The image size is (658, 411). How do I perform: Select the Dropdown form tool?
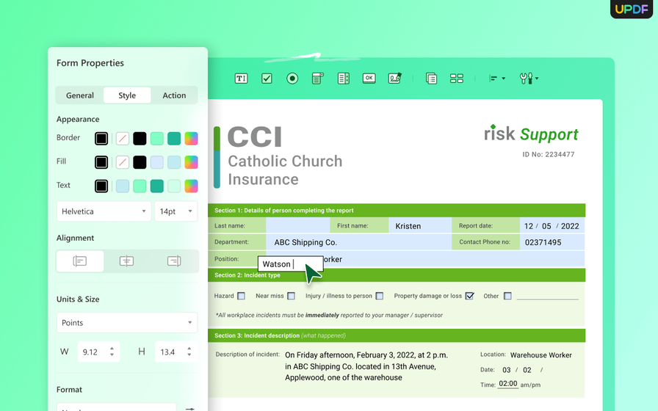tap(318, 79)
